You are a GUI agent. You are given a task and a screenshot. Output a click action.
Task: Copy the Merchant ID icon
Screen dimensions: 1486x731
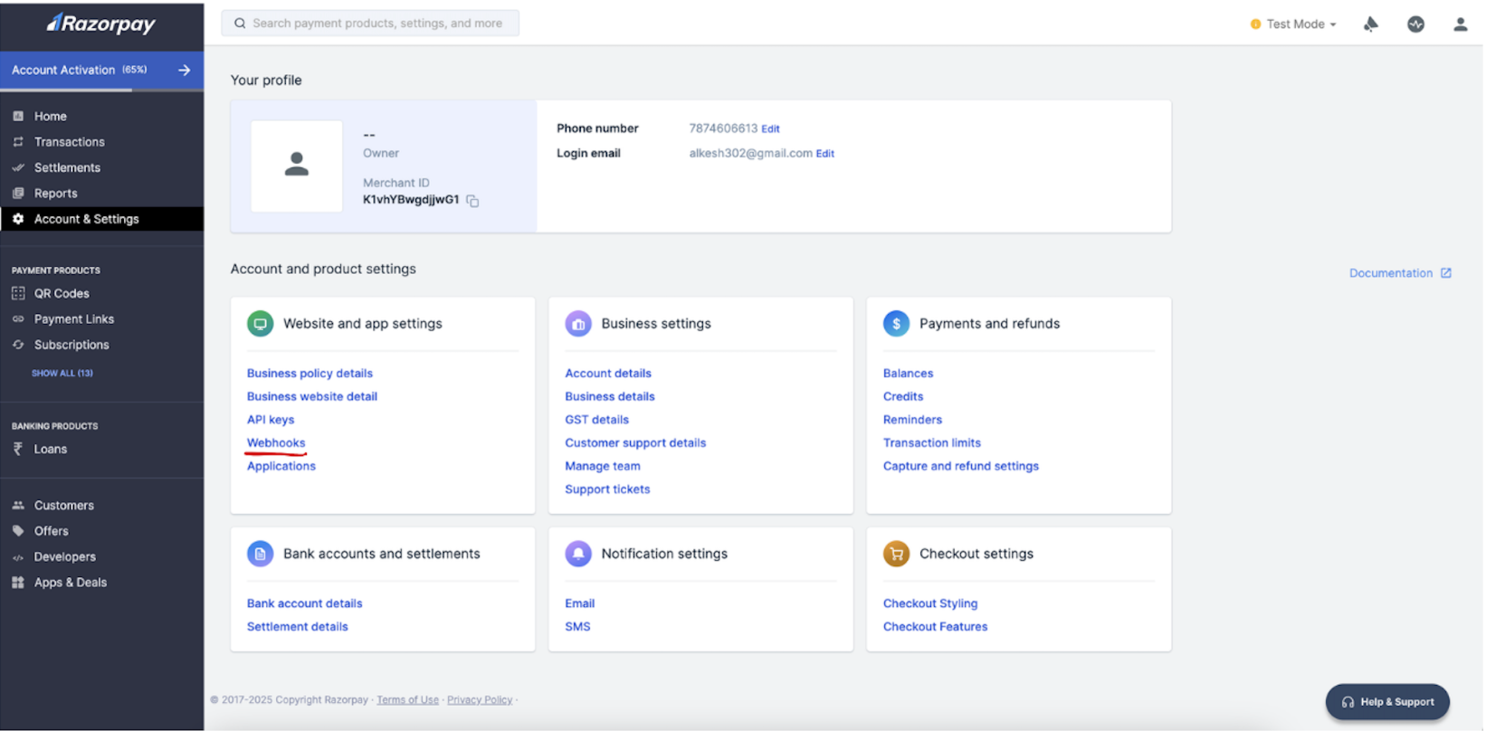coord(472,201)
